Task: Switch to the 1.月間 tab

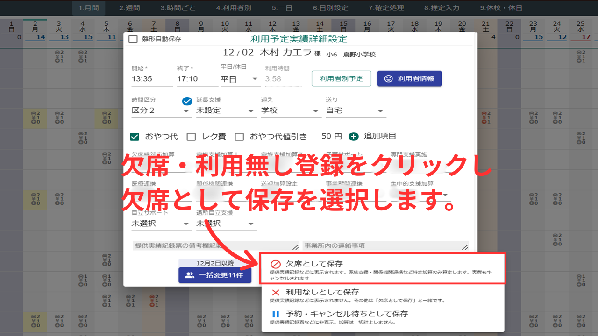Action: pos(89,8)
